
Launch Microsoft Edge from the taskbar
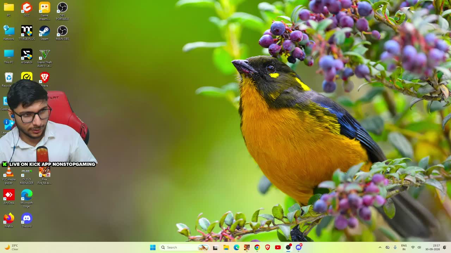(x=236, y=247)
